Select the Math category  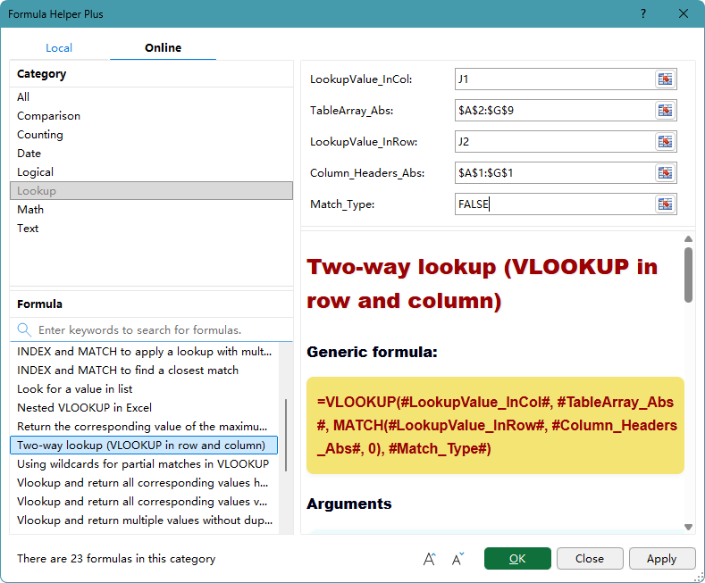click(x=151, y=210)
